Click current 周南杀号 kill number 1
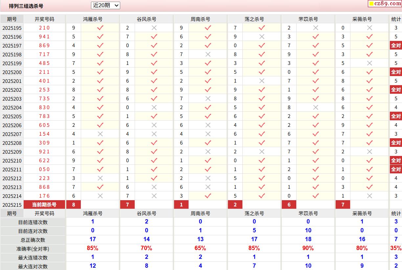This screenshot has width=402, height=270. [181, 205]
